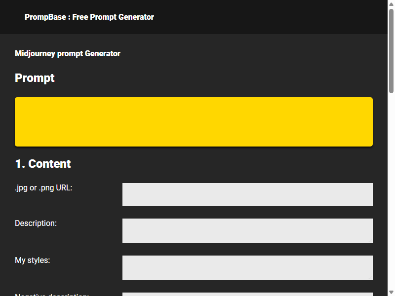Click the 1. Content section heading
Image resolution: width=395 pixels, height=296 pixels.
point(43,164)
